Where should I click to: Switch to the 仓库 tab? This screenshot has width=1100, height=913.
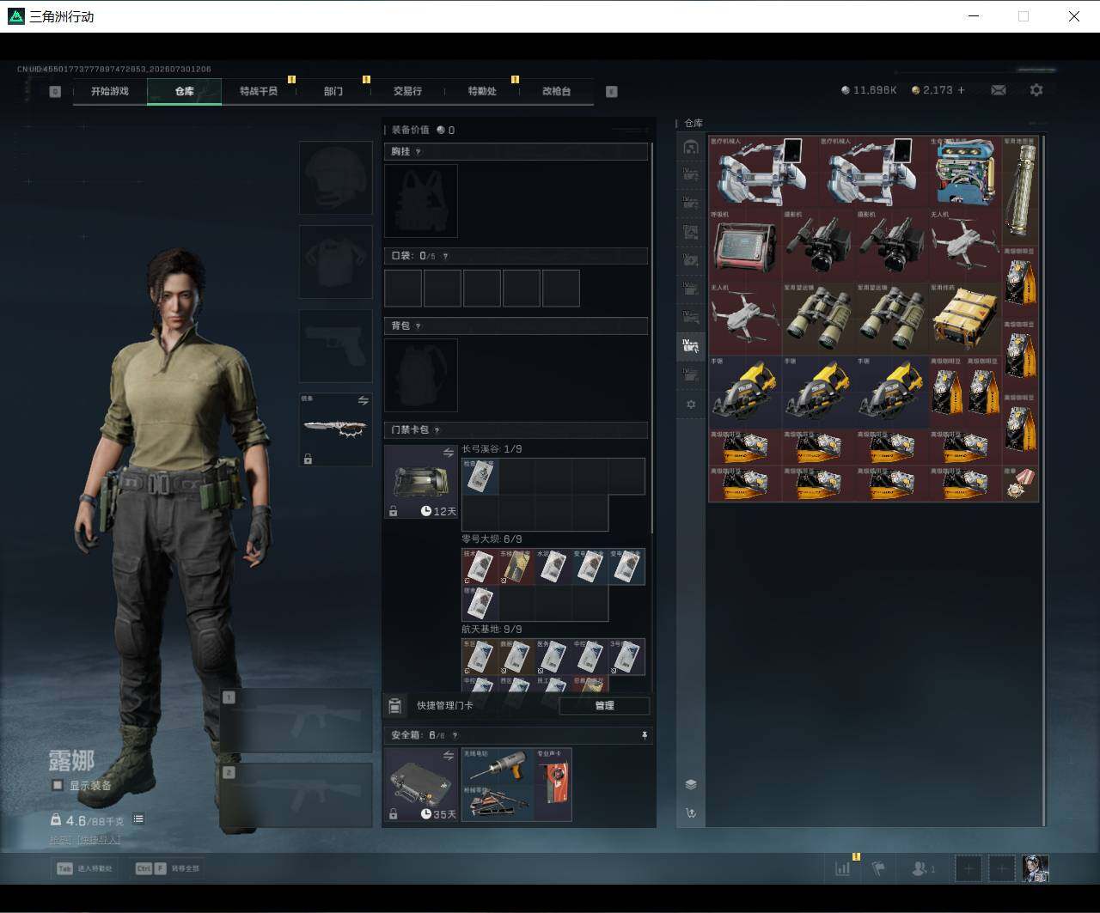184,91
